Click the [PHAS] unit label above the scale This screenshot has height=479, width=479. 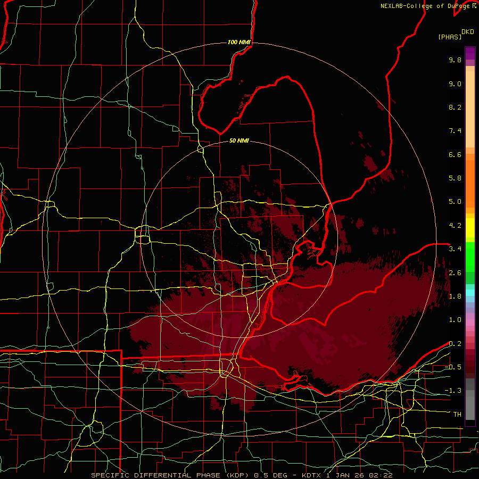(x=450, y=37)
